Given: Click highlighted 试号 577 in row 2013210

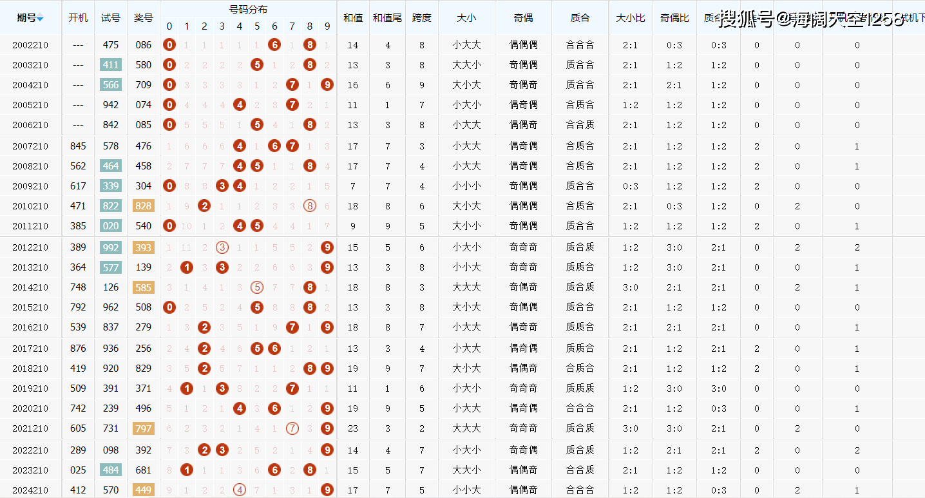Looking at the screenshot, I should tap(111, 267).
